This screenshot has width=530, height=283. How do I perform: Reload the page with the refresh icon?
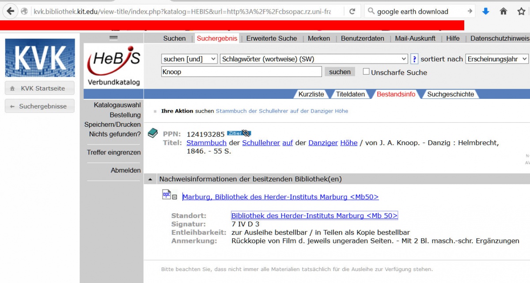pos(352,11)
